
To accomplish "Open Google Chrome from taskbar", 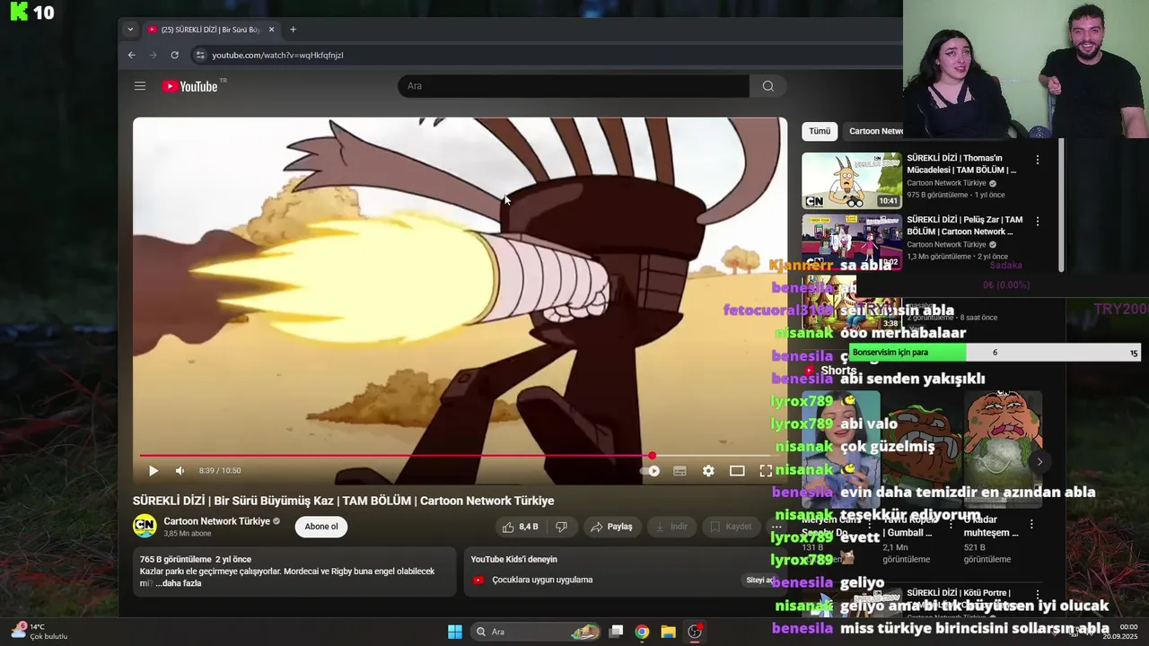I will (642, 632).
